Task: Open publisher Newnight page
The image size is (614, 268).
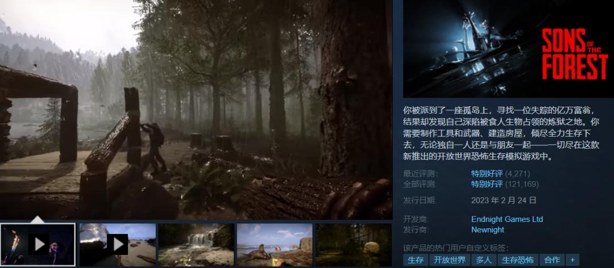Action: pos(488,229)
